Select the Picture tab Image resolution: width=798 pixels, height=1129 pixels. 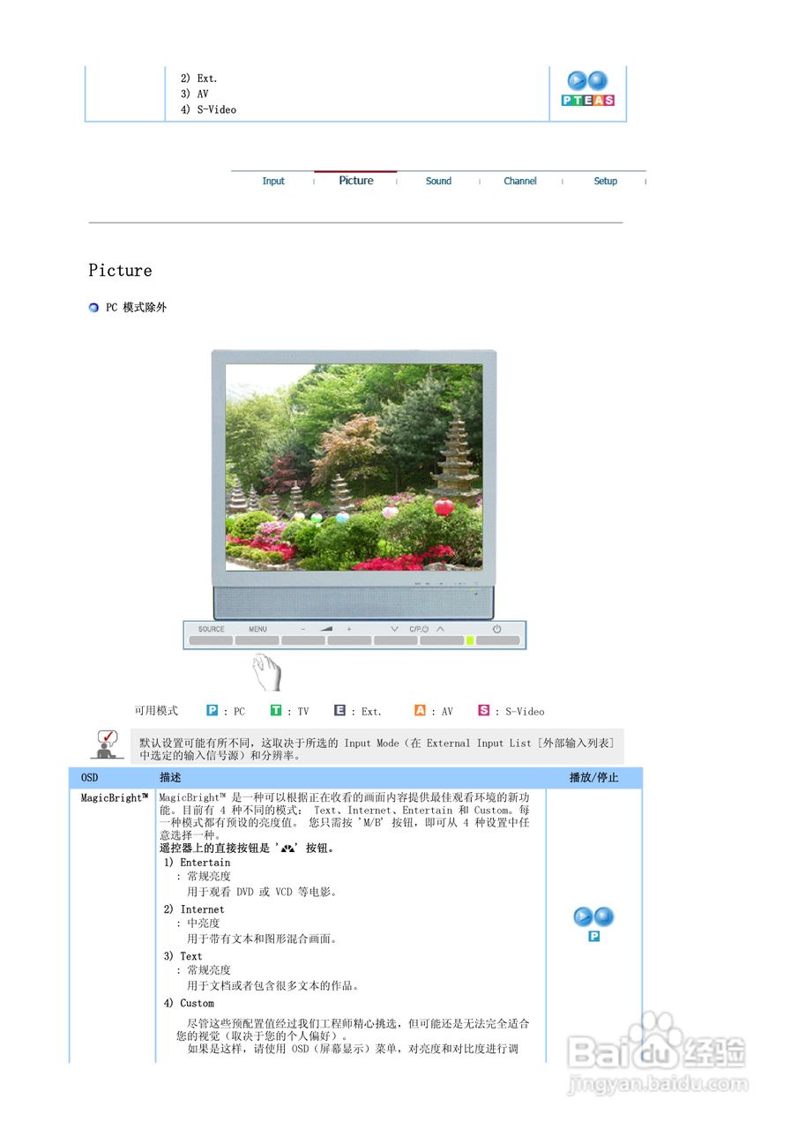click(x=356, y=180)
